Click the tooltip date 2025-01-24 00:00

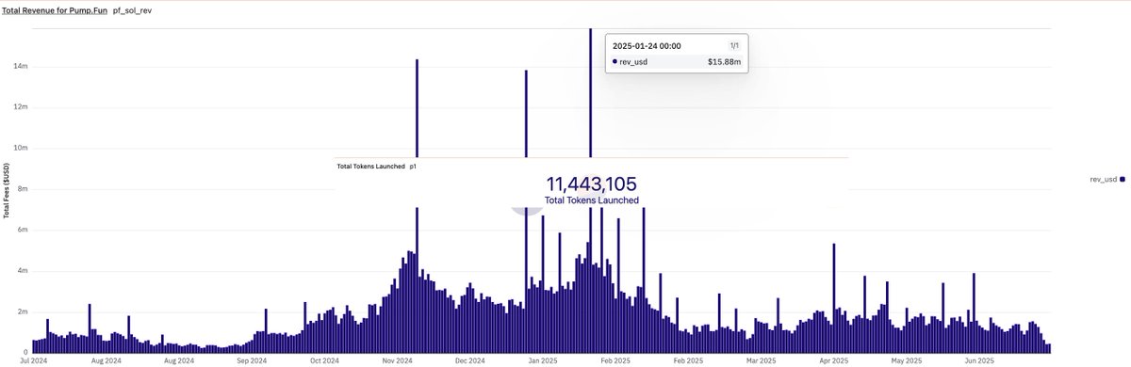click(x=647, y=45)
